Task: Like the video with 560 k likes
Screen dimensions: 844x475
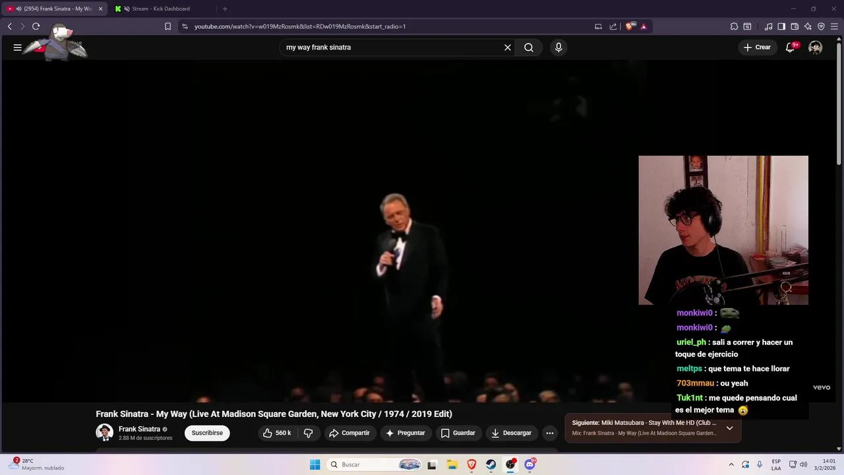Action: [277, 433]
